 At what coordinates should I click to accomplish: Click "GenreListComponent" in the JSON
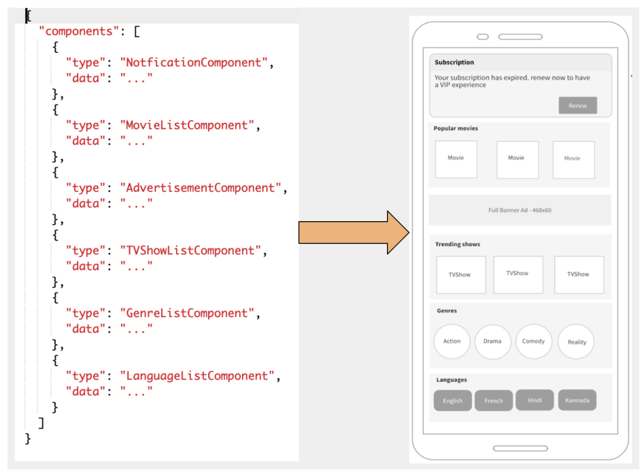click(x=187, y=314)
